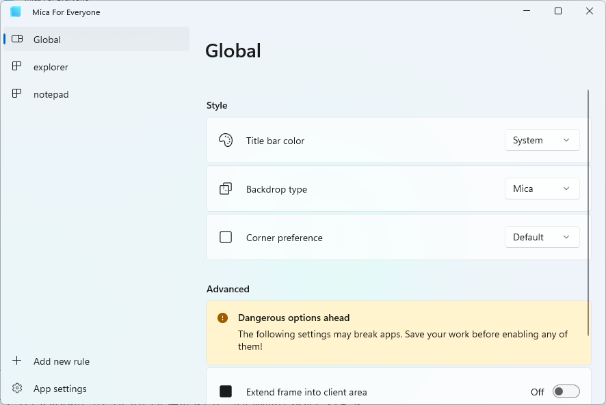Click the explorer rule icon
Screen dimensions: 606x405
pos(16,66)
